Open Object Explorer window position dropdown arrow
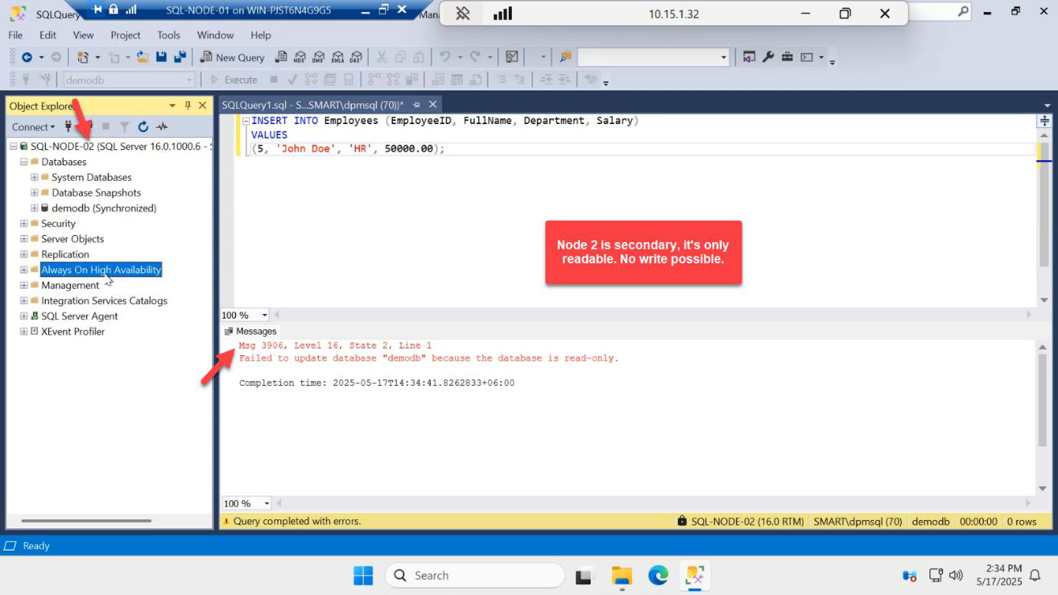The width and height of the screenshot is (1058, 595). point(172,106)
